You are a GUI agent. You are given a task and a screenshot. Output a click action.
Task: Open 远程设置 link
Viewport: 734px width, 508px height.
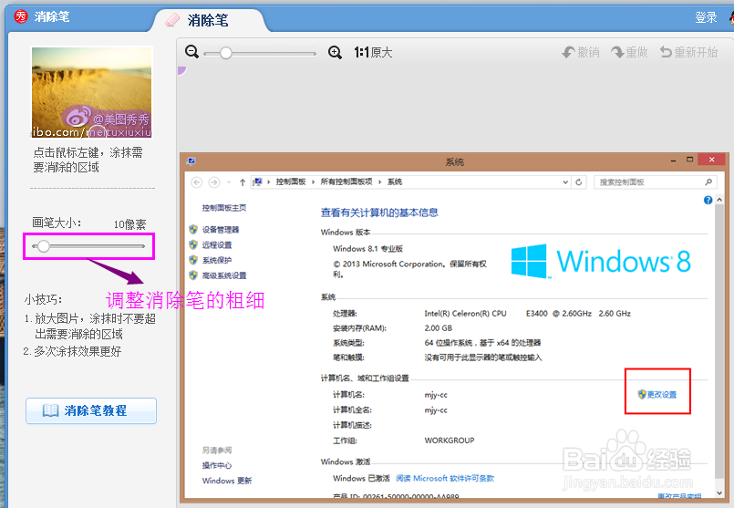pyautogui.click(x=217, y=244)
